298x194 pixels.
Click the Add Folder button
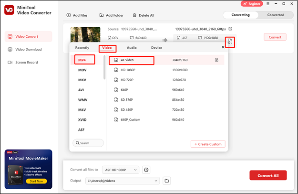coord(112,15)
